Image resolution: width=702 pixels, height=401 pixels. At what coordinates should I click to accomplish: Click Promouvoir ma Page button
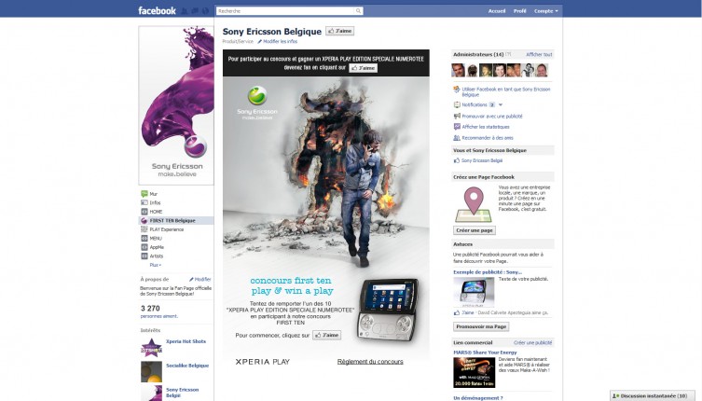[481, 326]
